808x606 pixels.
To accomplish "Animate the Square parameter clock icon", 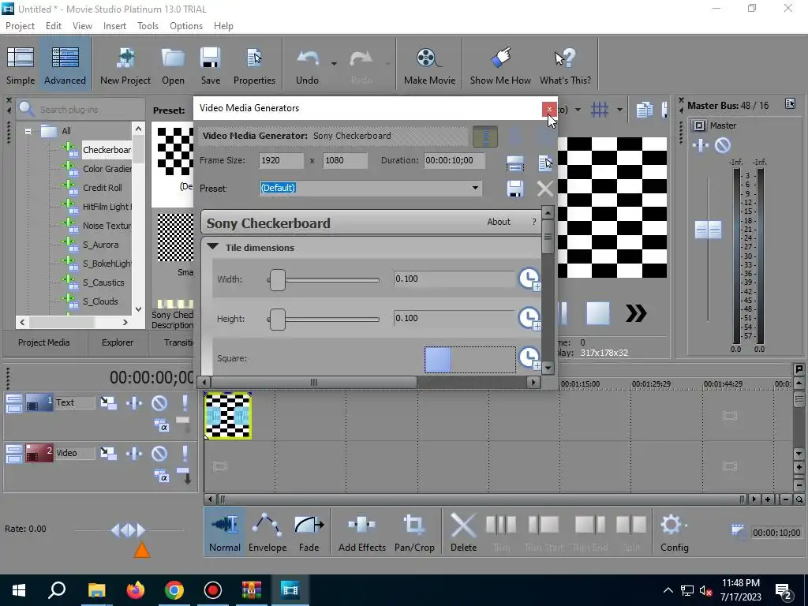I will tap(529, 357).
